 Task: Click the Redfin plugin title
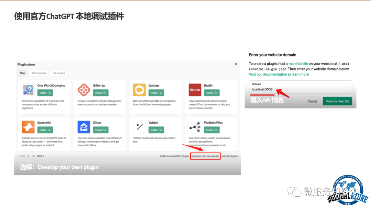click(209, 86)
